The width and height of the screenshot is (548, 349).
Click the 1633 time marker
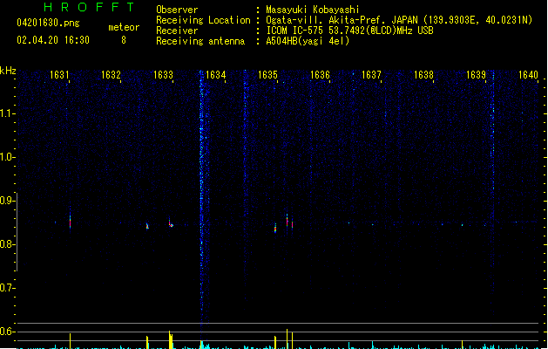point(163,75)
